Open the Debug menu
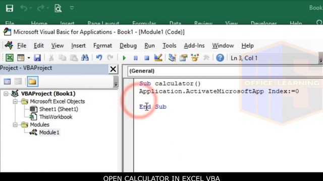This screenshot has height=181, width=323. pyautogui.click(x=128, y=46)
